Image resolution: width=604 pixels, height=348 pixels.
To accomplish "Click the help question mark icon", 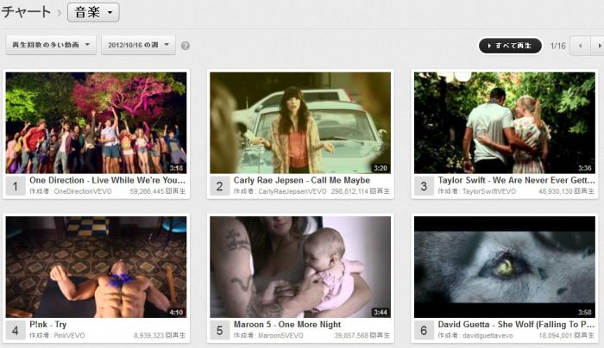I will (x=186, y=46).
